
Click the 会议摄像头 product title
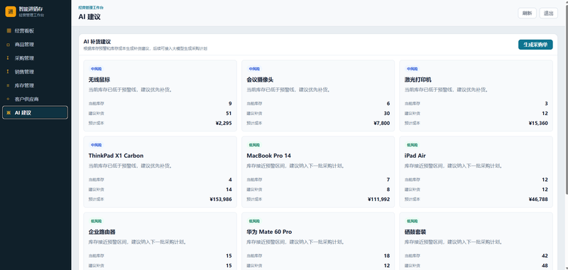tap(260, 80)
